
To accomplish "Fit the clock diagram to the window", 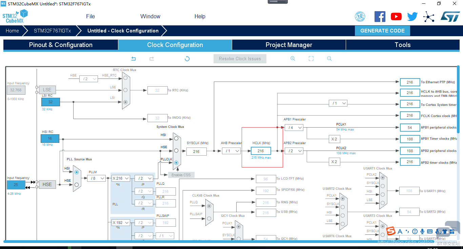I will click(x=311, y=59).
